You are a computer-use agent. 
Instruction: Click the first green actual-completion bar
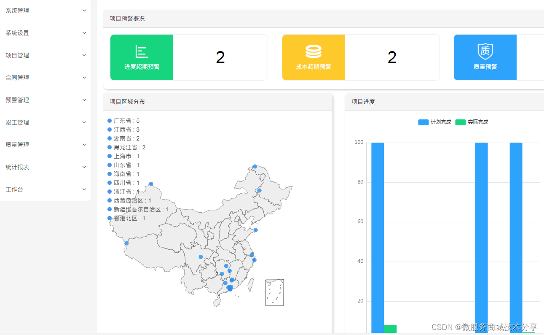(390, 329)
